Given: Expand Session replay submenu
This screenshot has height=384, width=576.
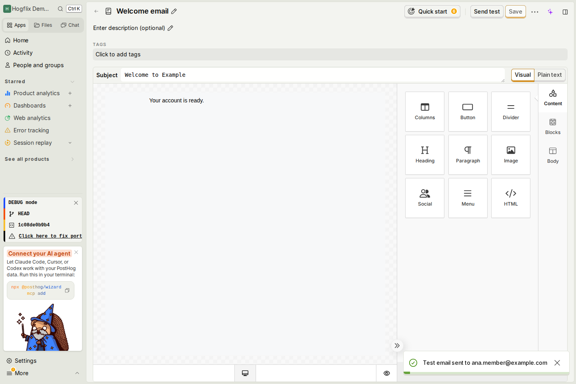Looking at the screenshot, I should (70, 143).
